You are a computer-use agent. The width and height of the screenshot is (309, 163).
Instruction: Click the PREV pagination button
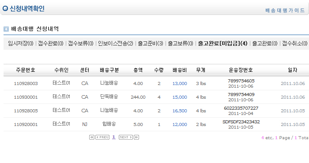coord(102,137)
